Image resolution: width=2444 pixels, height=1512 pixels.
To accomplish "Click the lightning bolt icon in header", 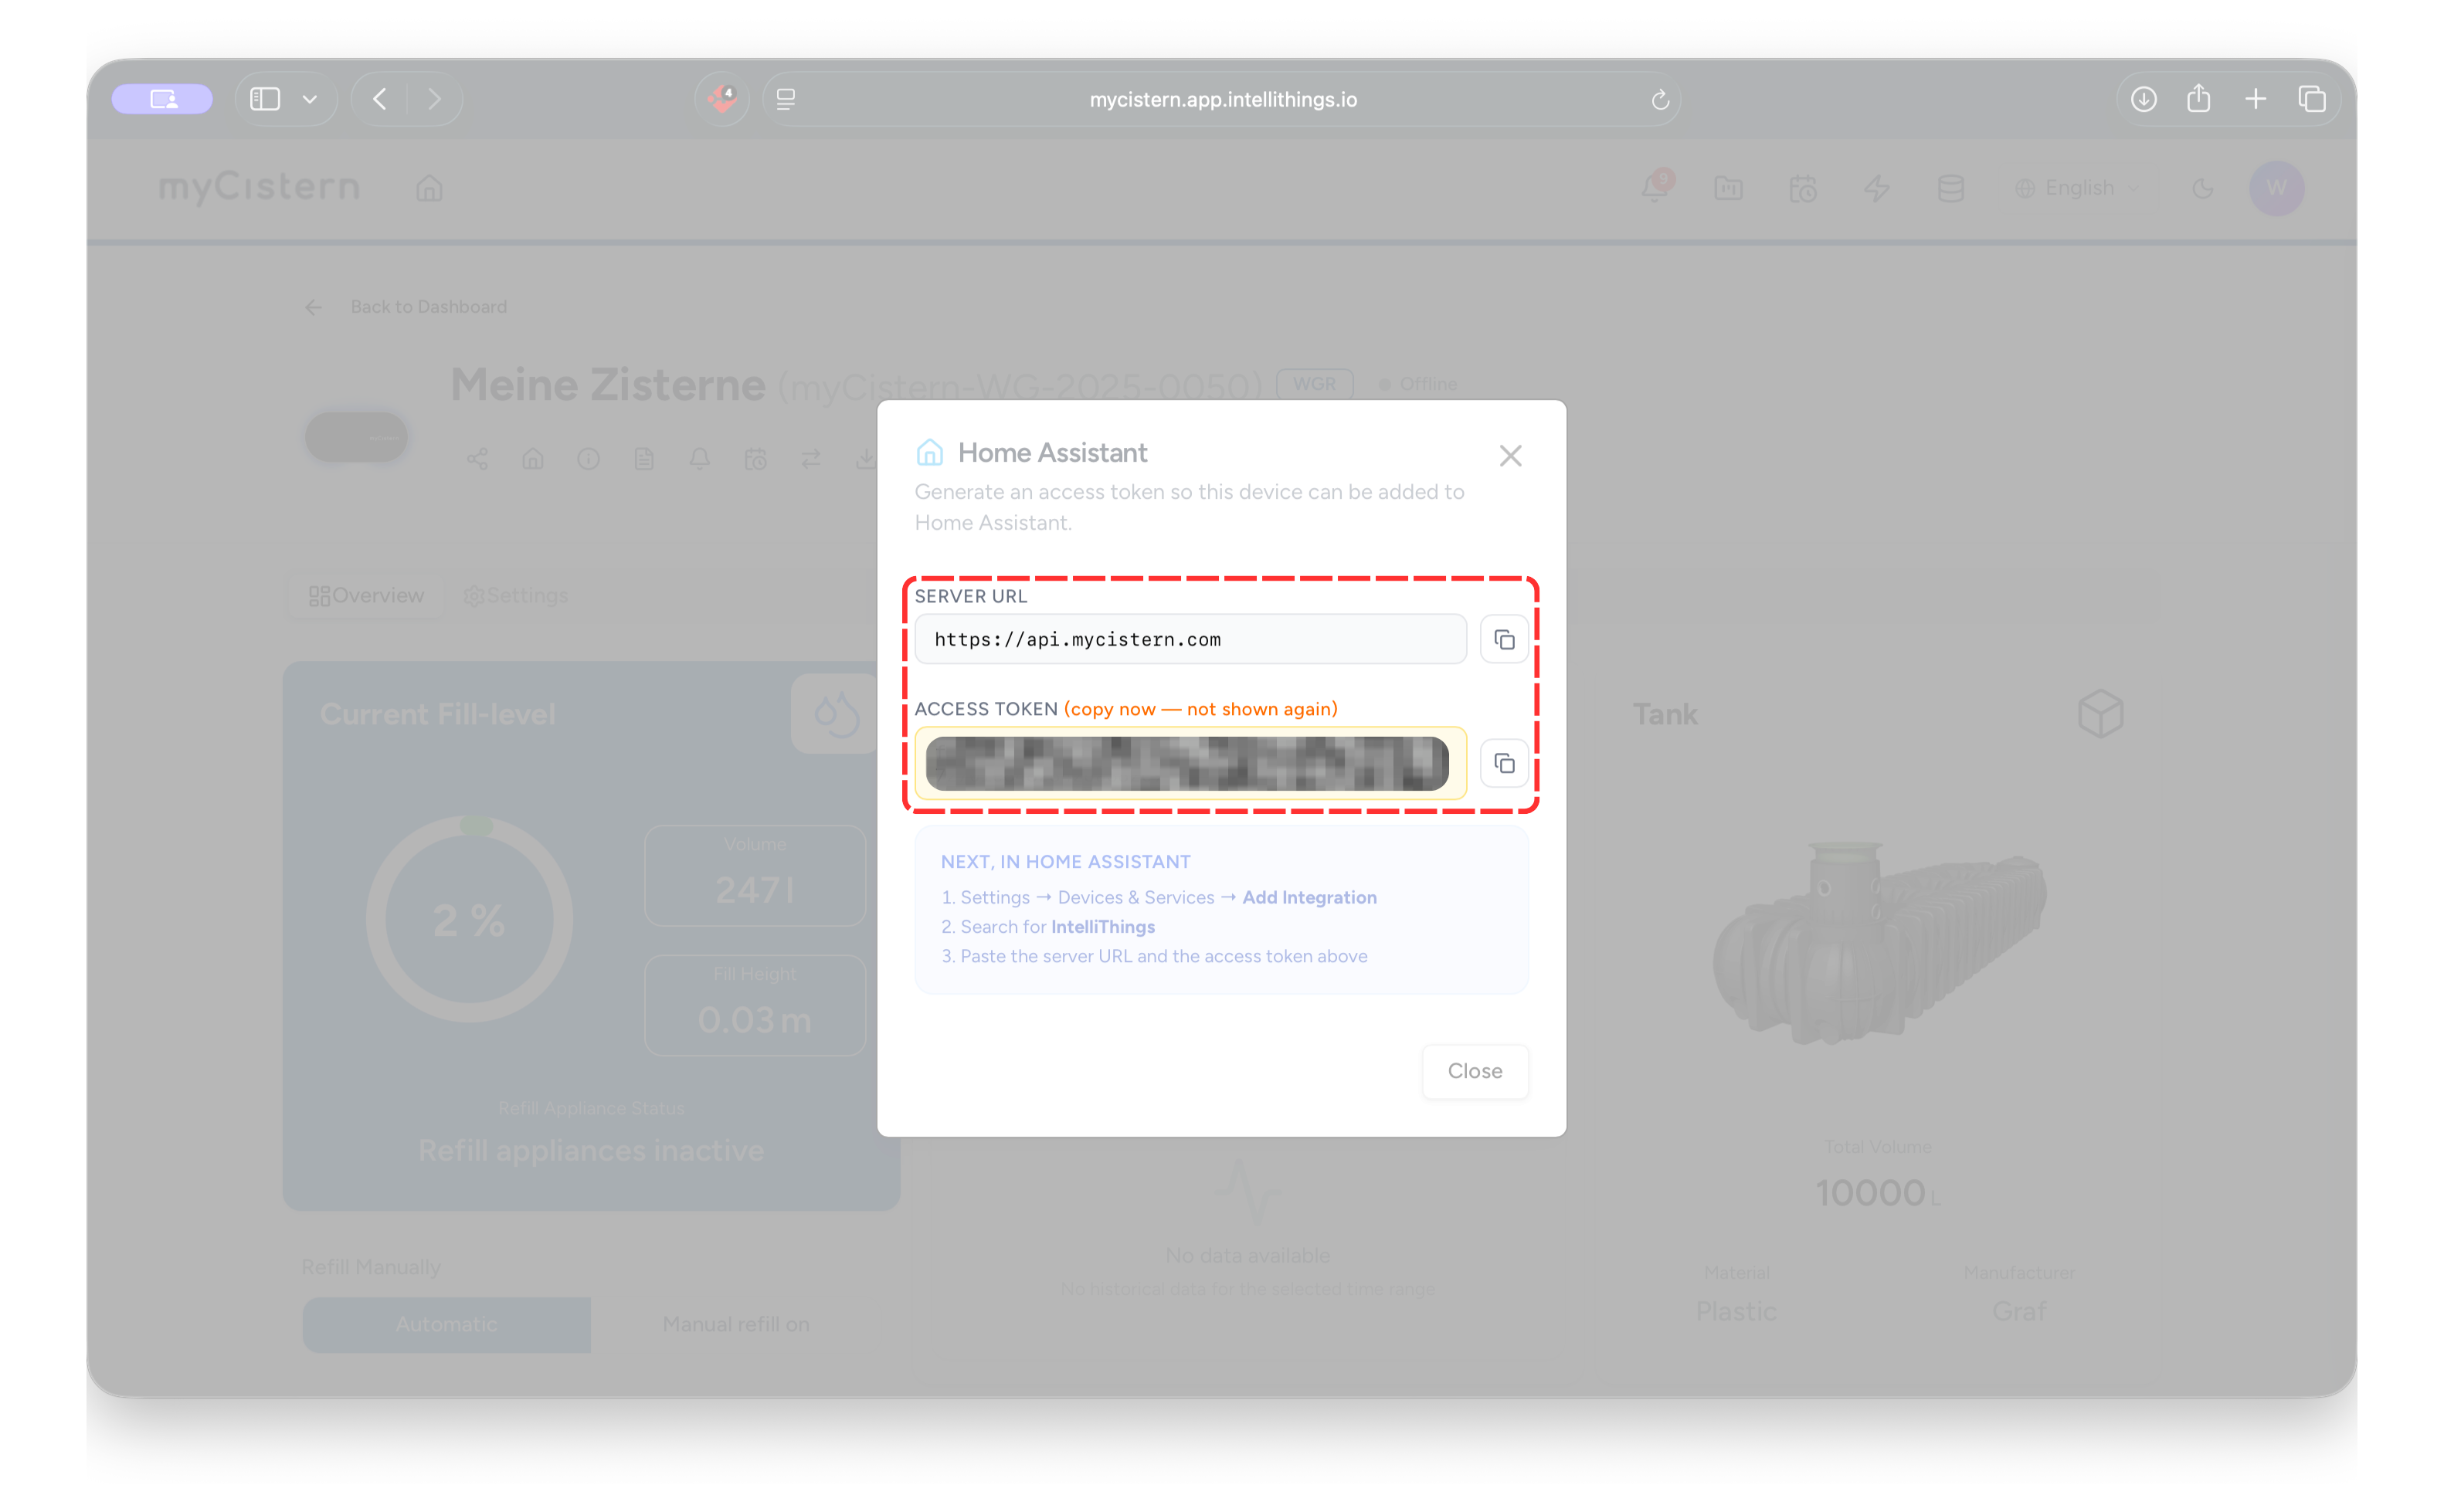I will (1876, 188).
